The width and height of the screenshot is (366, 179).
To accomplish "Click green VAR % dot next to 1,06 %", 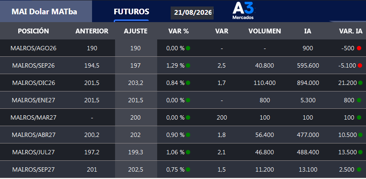I will point(188,152).
